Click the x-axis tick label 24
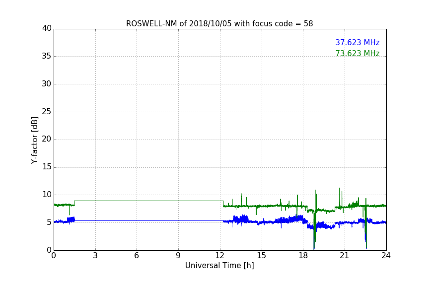 (386, 256)
